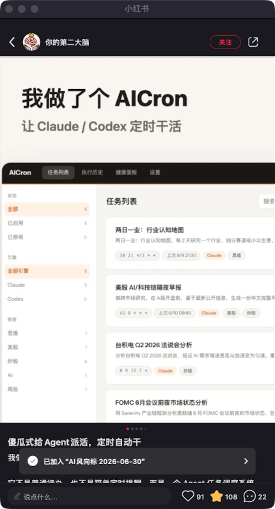
Task: Focus the 说点什么 comment input field
Action: (x=89, y=496)
